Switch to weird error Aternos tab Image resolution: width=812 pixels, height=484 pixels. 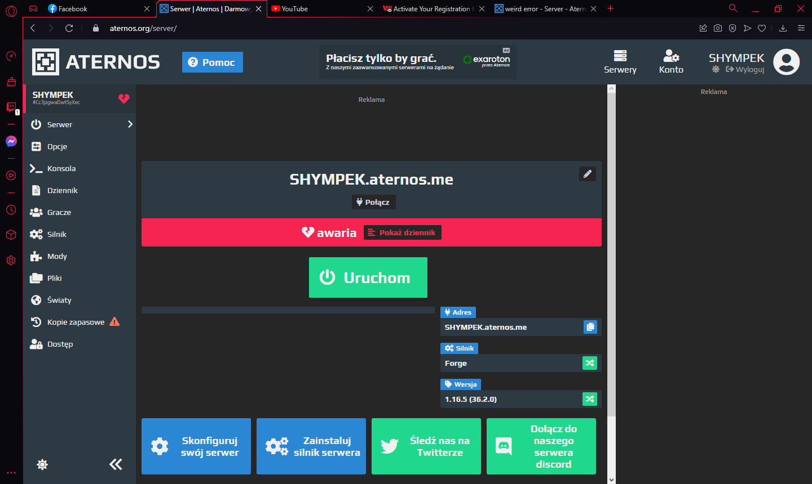tap(545, 8)
